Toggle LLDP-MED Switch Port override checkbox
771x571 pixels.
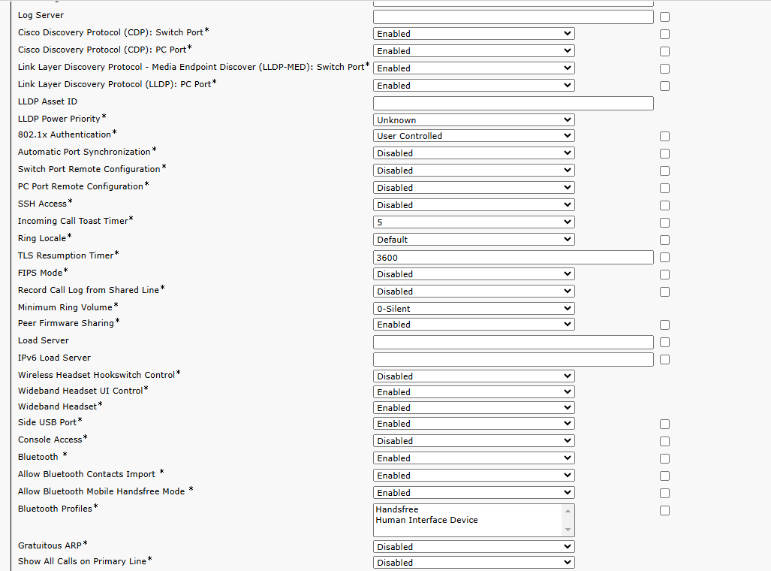(665, 68)
